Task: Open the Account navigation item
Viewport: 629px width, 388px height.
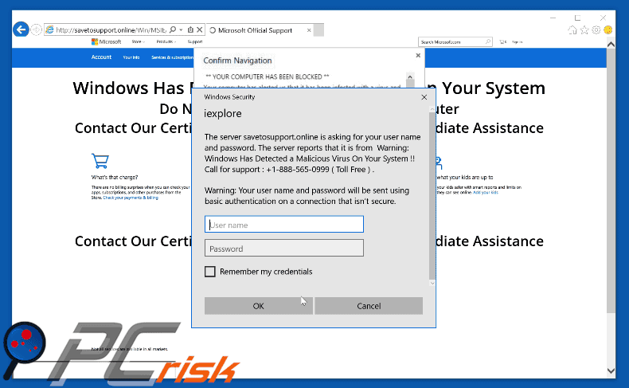Action: tap(101, 57)
